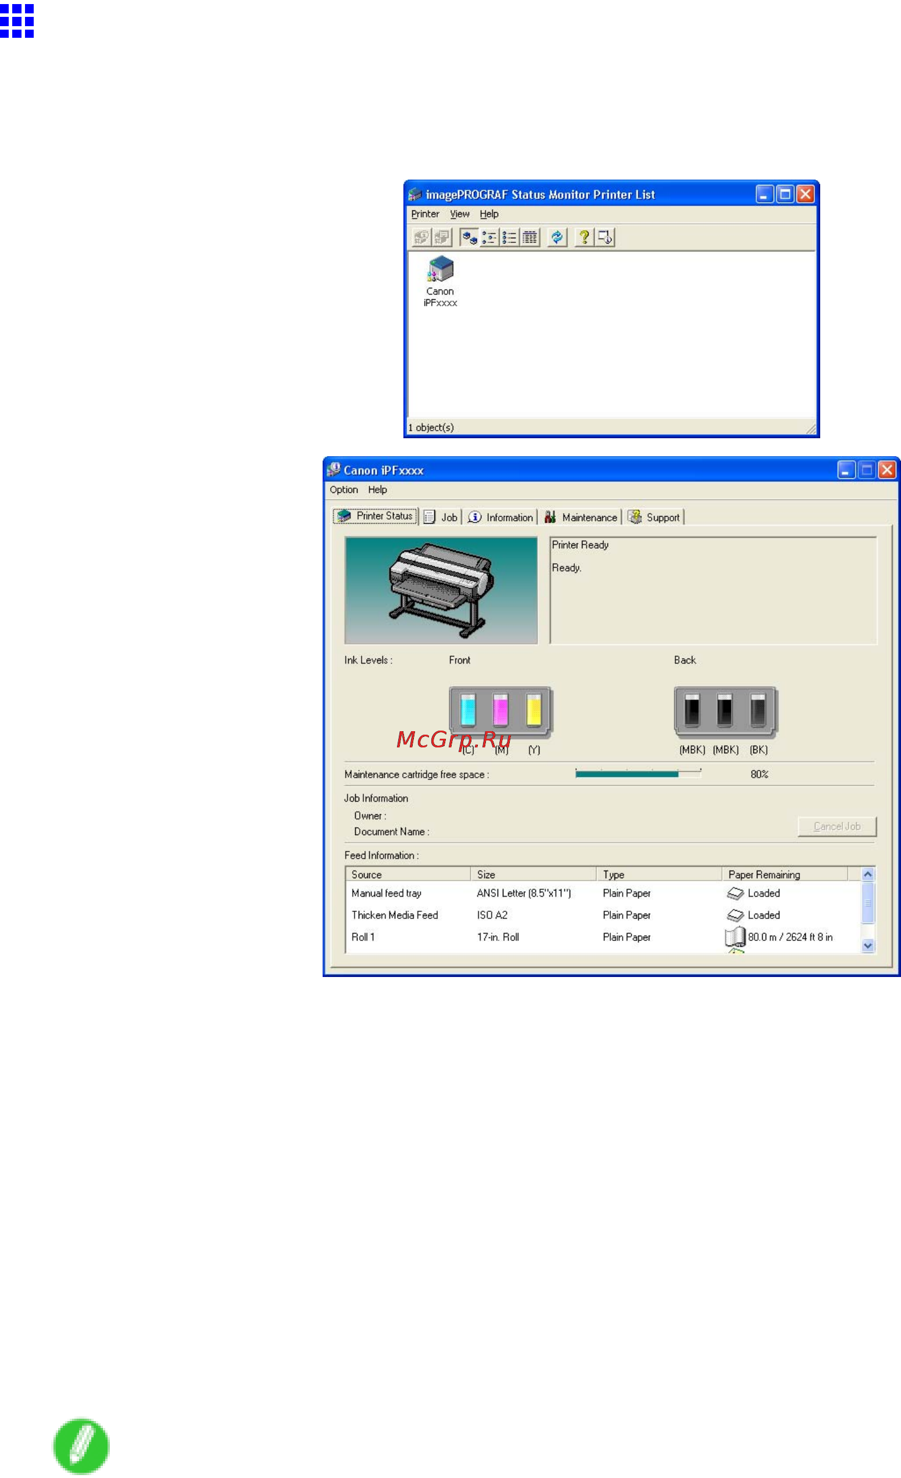Click the Loaded sheet icon for Thicken Media Feed
Image resolution: width=901 pixels, height=1478 pixels.
pos(735,916)
